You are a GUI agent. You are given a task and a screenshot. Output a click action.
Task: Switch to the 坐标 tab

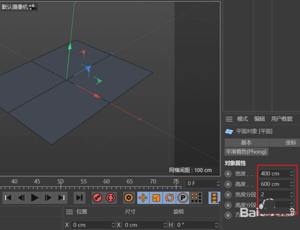pyautogui.click(x=291, y=142)
